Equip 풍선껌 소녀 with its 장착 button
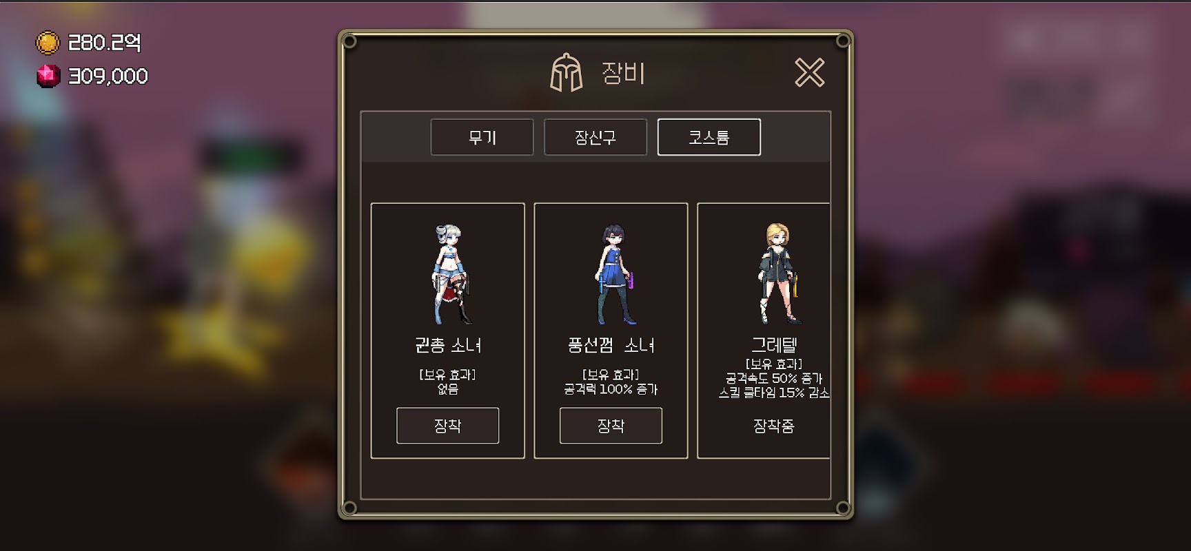Image resolution: width=1191 pixels, height=551 pixels. click(611, 426)
